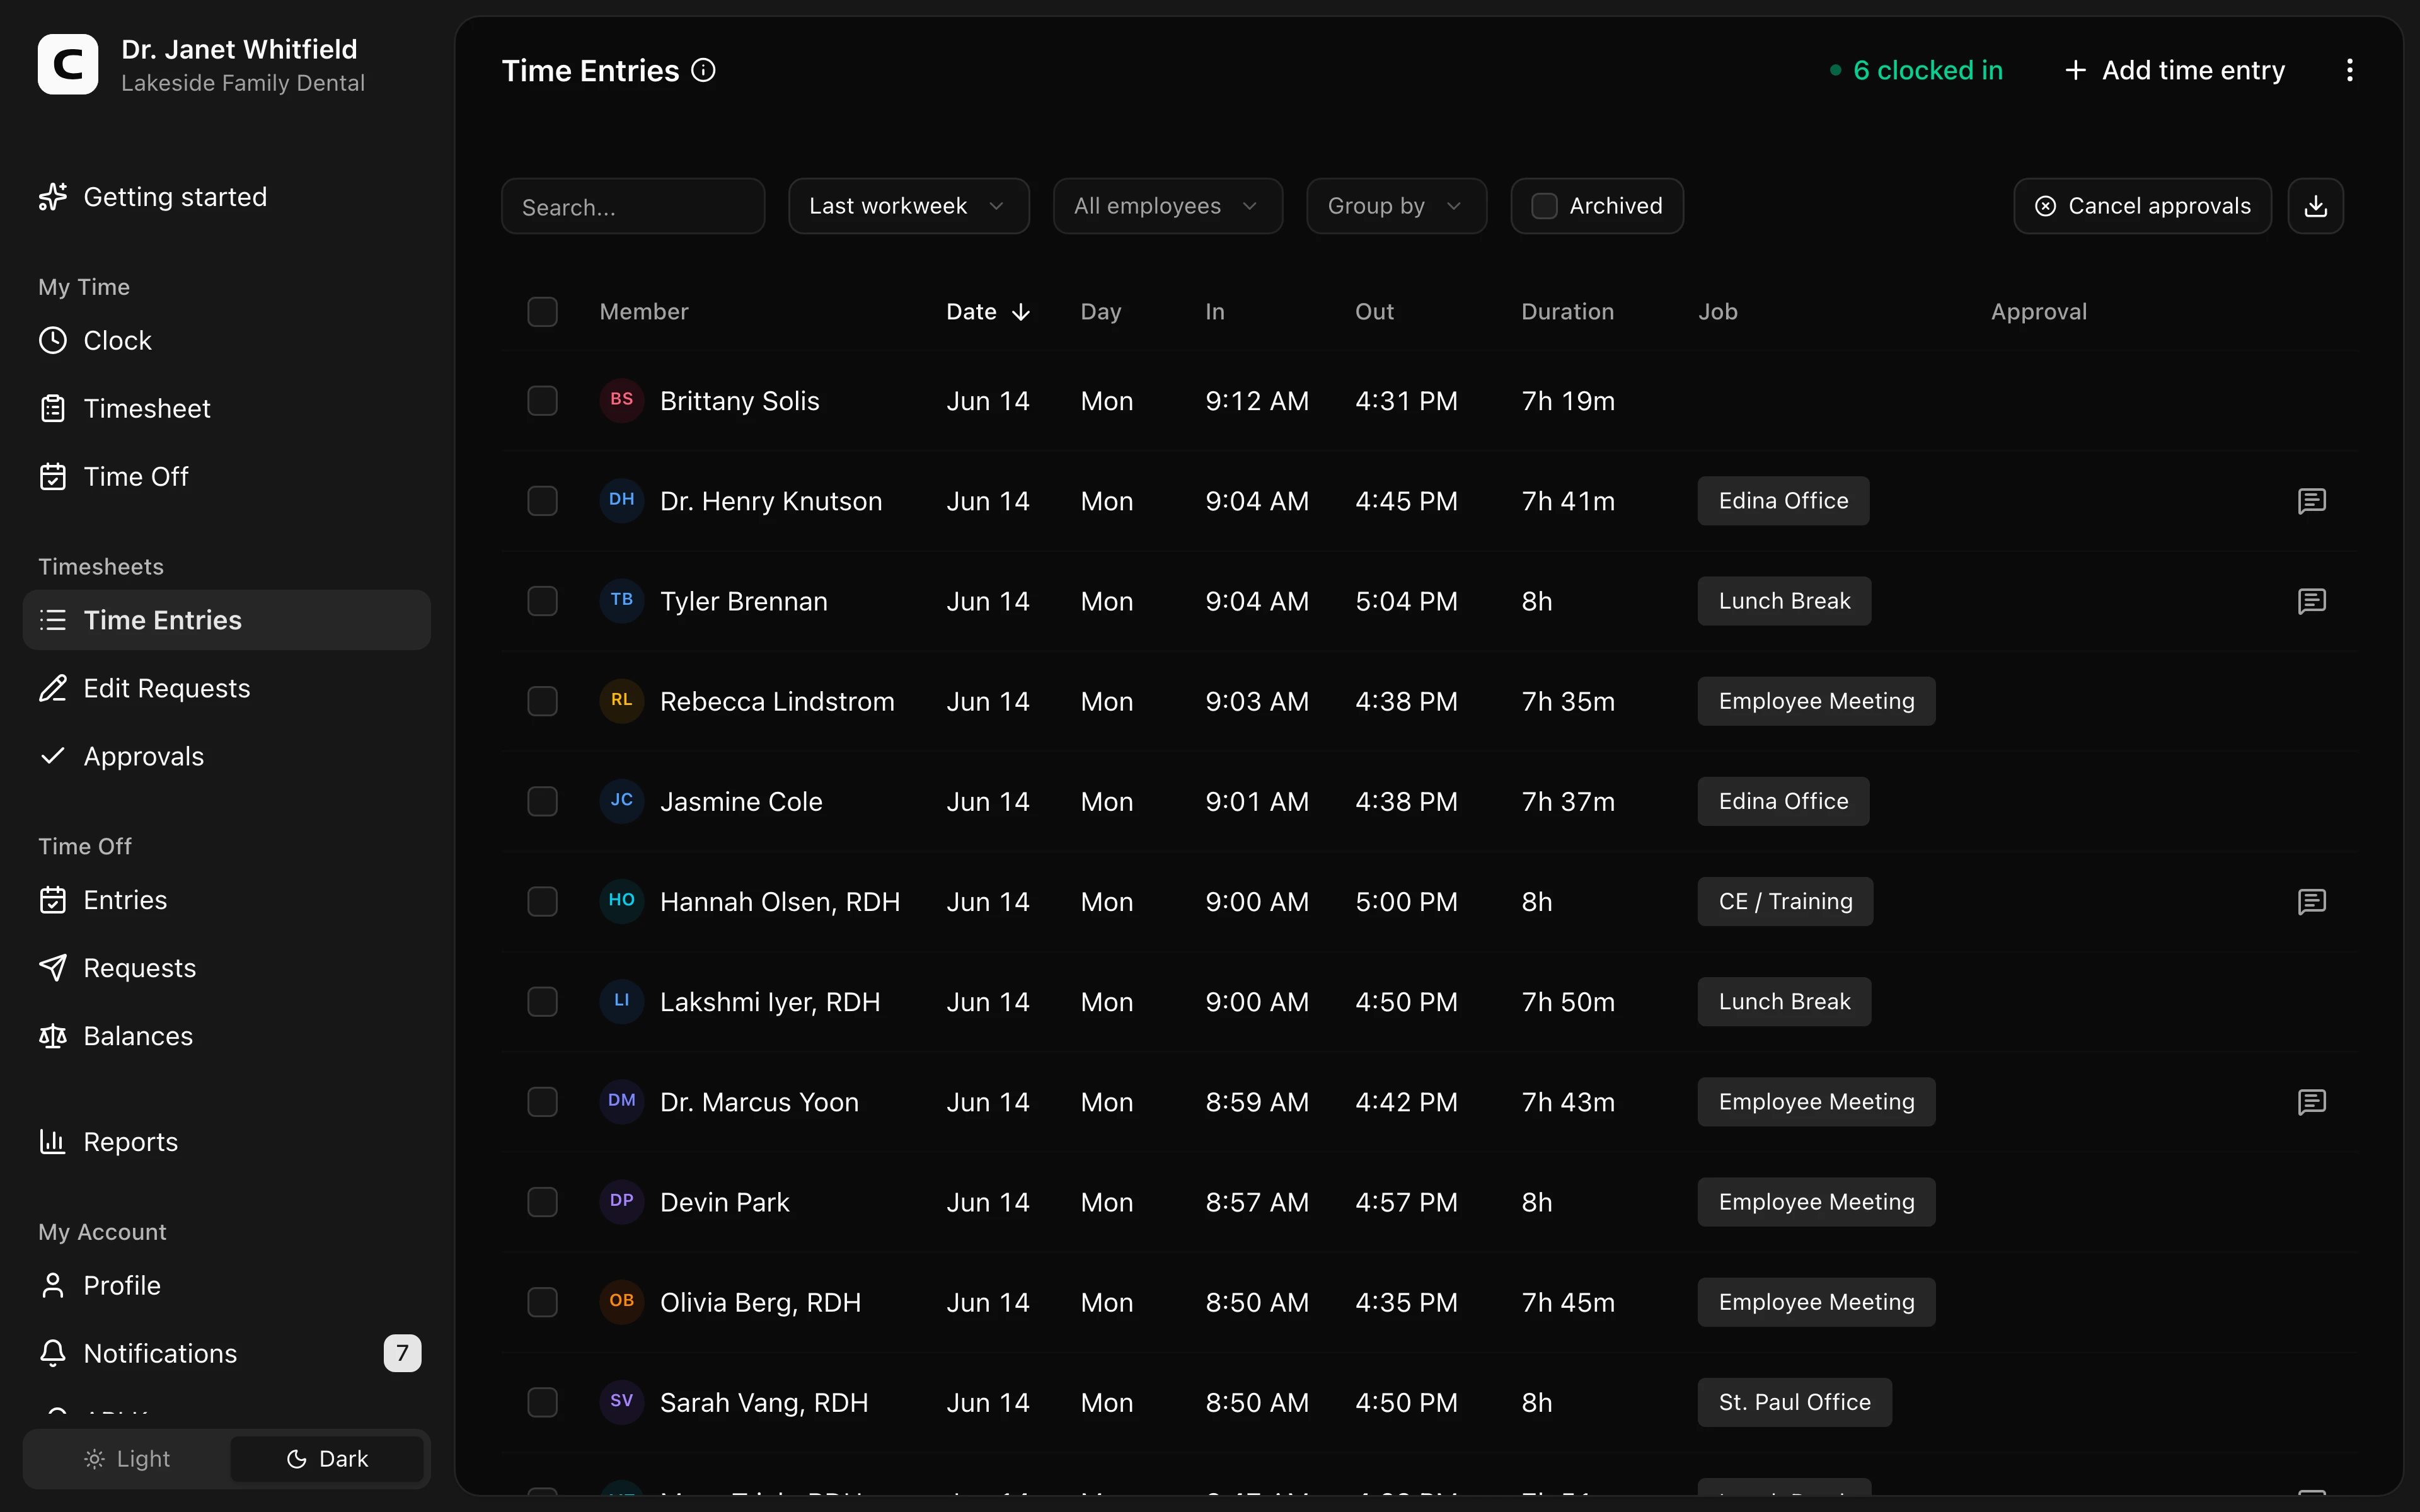This screenshot has width=2420, height=1512.
Task: Open the Time Entries info icon
Action: pyautogui.click(x=704, y=70)
